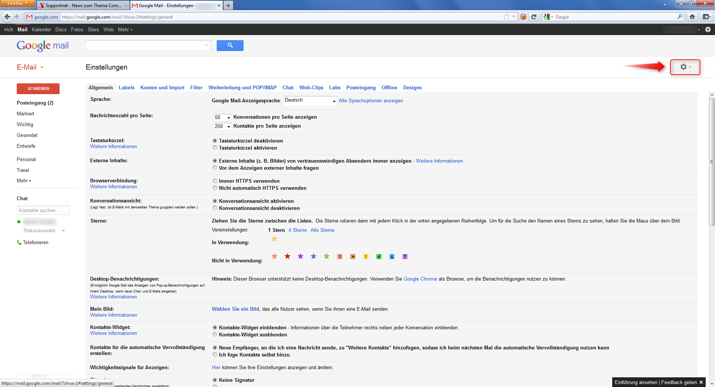Screen dimensions: 715x387
Task: Expand Mehr in the left sidebar
Action: tap(24, 180)
